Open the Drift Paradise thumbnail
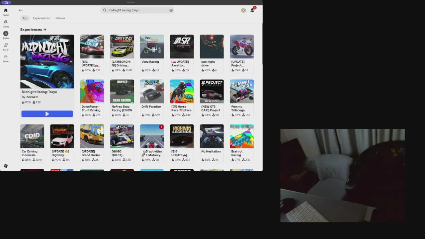Image resolution: width=425 pixels, height=239 pixels. tap(152, 91)
